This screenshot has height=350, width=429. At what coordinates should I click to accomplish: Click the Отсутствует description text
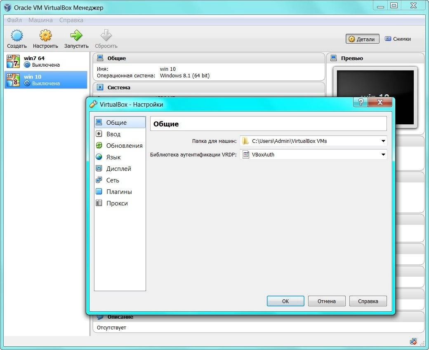[111, 328]
